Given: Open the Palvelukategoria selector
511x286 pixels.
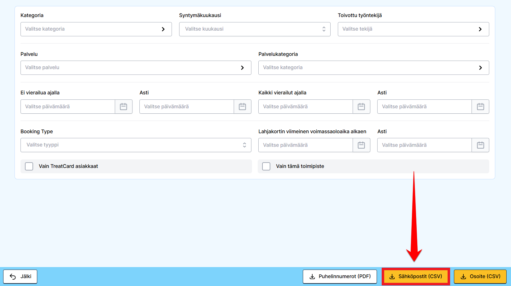Looking at the screenshot, I should (374, 68).
